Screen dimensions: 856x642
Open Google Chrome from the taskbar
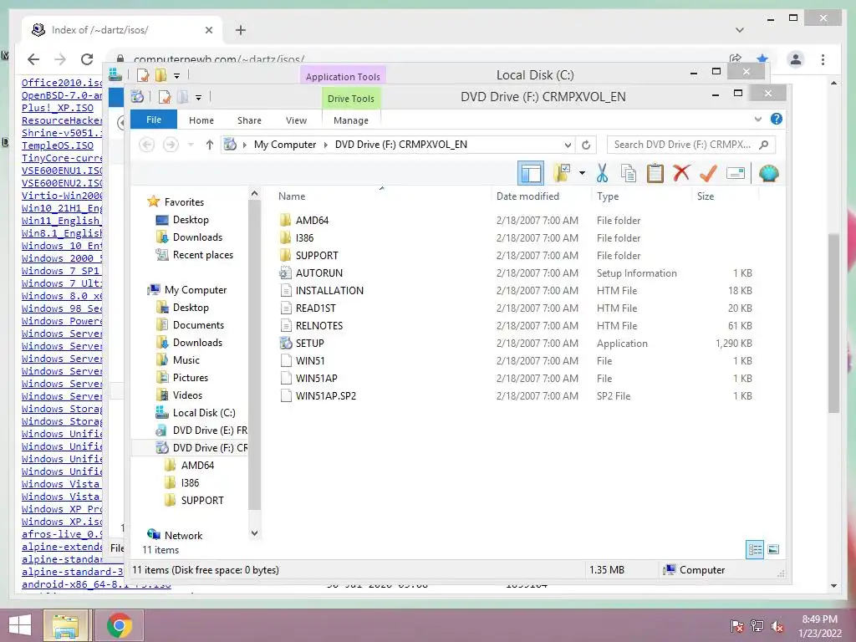pos(120,625)
